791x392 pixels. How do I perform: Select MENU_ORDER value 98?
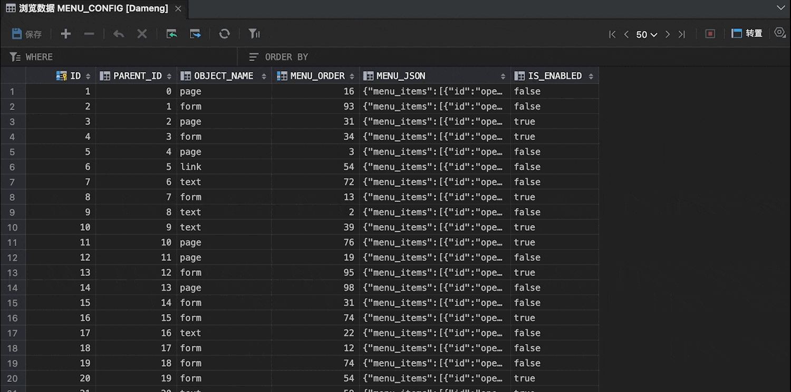pyautogui.click(x=316, y=288)
